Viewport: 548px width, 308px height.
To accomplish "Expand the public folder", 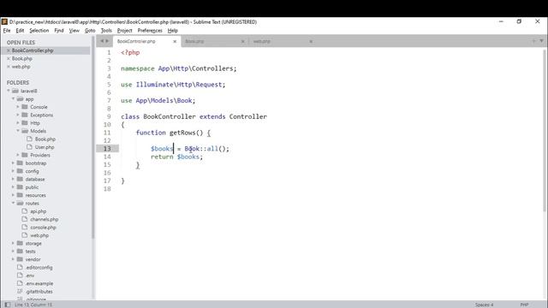I will (14, 187).
